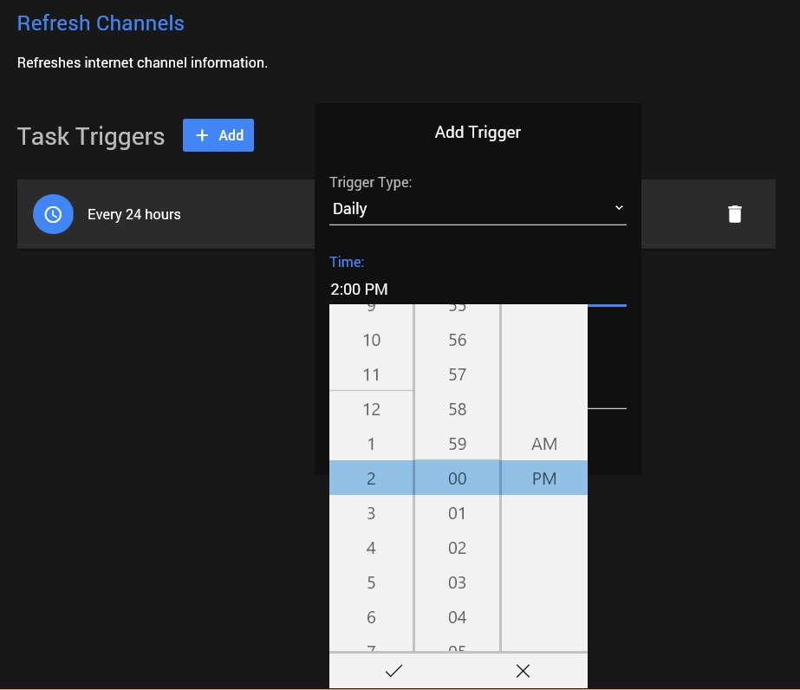Select PM in the period column
800x690 pixels.
(x=544, y=478)
